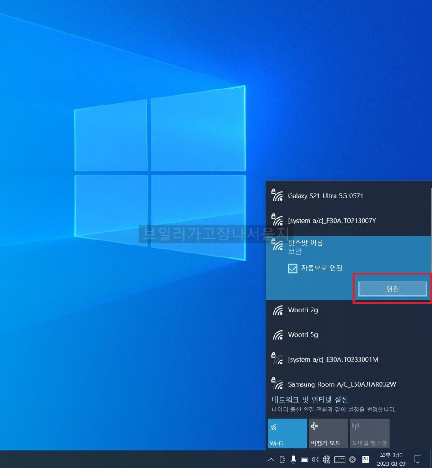
Task: Select Samsung Room A/C_E50AJTAR032W network
Action: [348, 384]
